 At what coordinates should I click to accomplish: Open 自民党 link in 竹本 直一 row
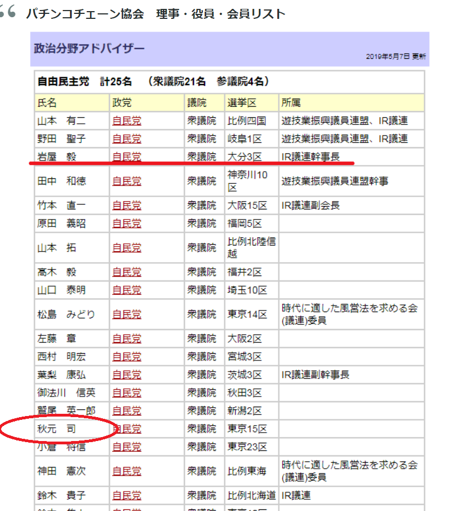pyautogui.click(x=127, y=206)
